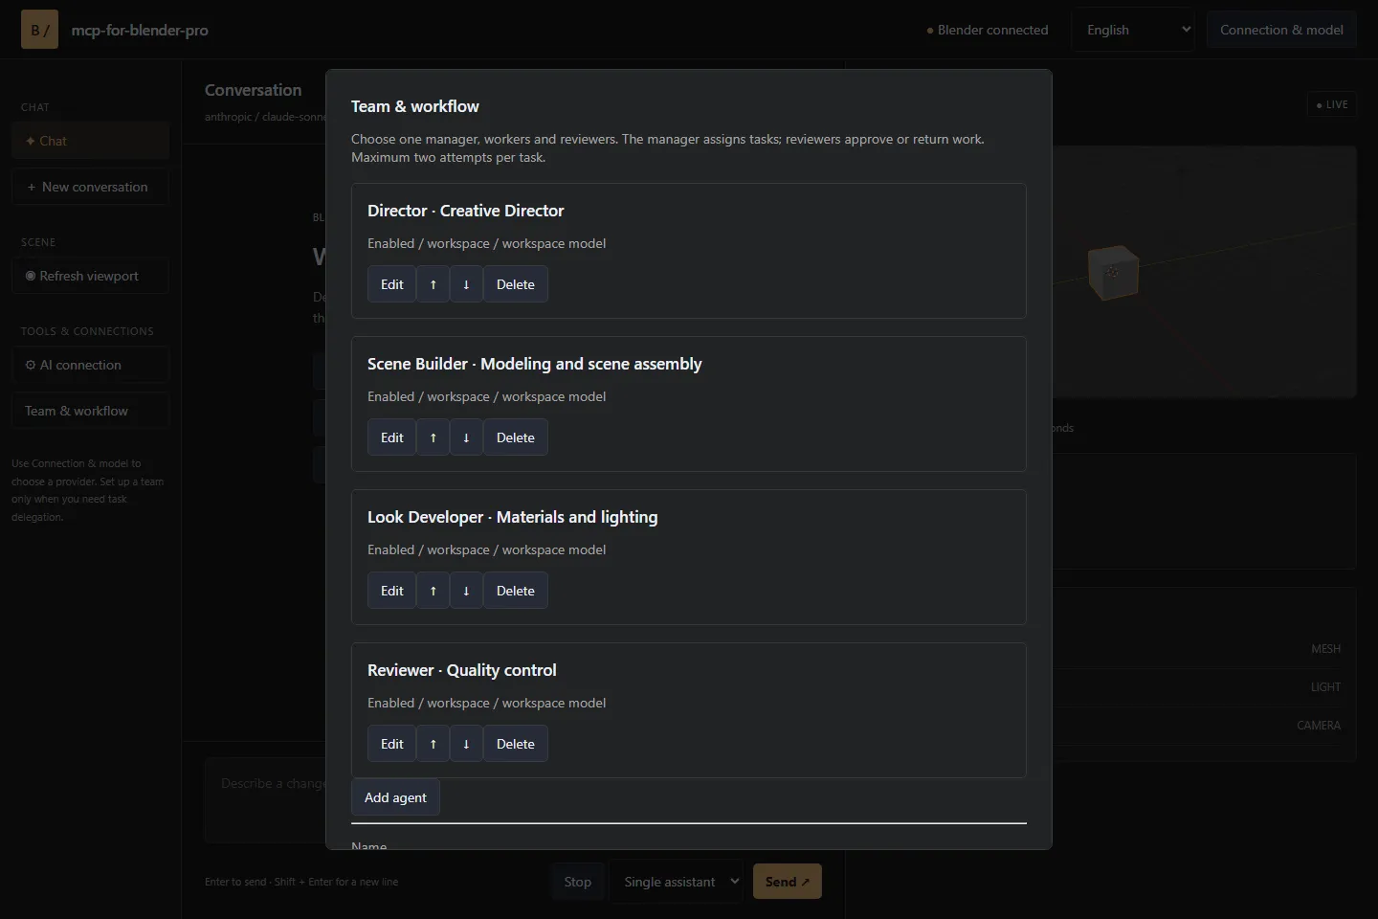The width and height of the screenshot is (1378, 919).
Task: Delete the Reviewer agent
Action: pyautogui.click(x=516, y=744)
